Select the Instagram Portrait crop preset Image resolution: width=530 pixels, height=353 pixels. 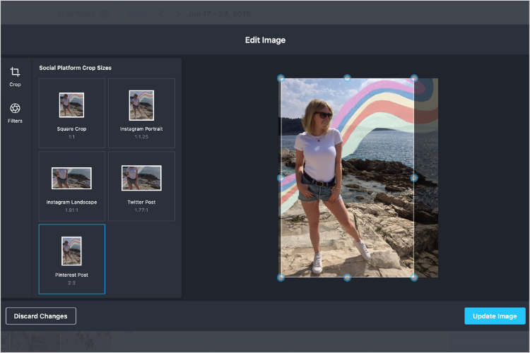[x=141, y=113]
